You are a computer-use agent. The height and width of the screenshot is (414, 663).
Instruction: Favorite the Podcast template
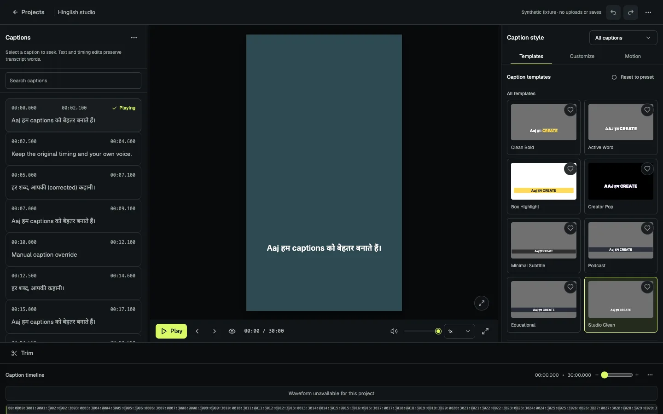(x=647, y=228)
